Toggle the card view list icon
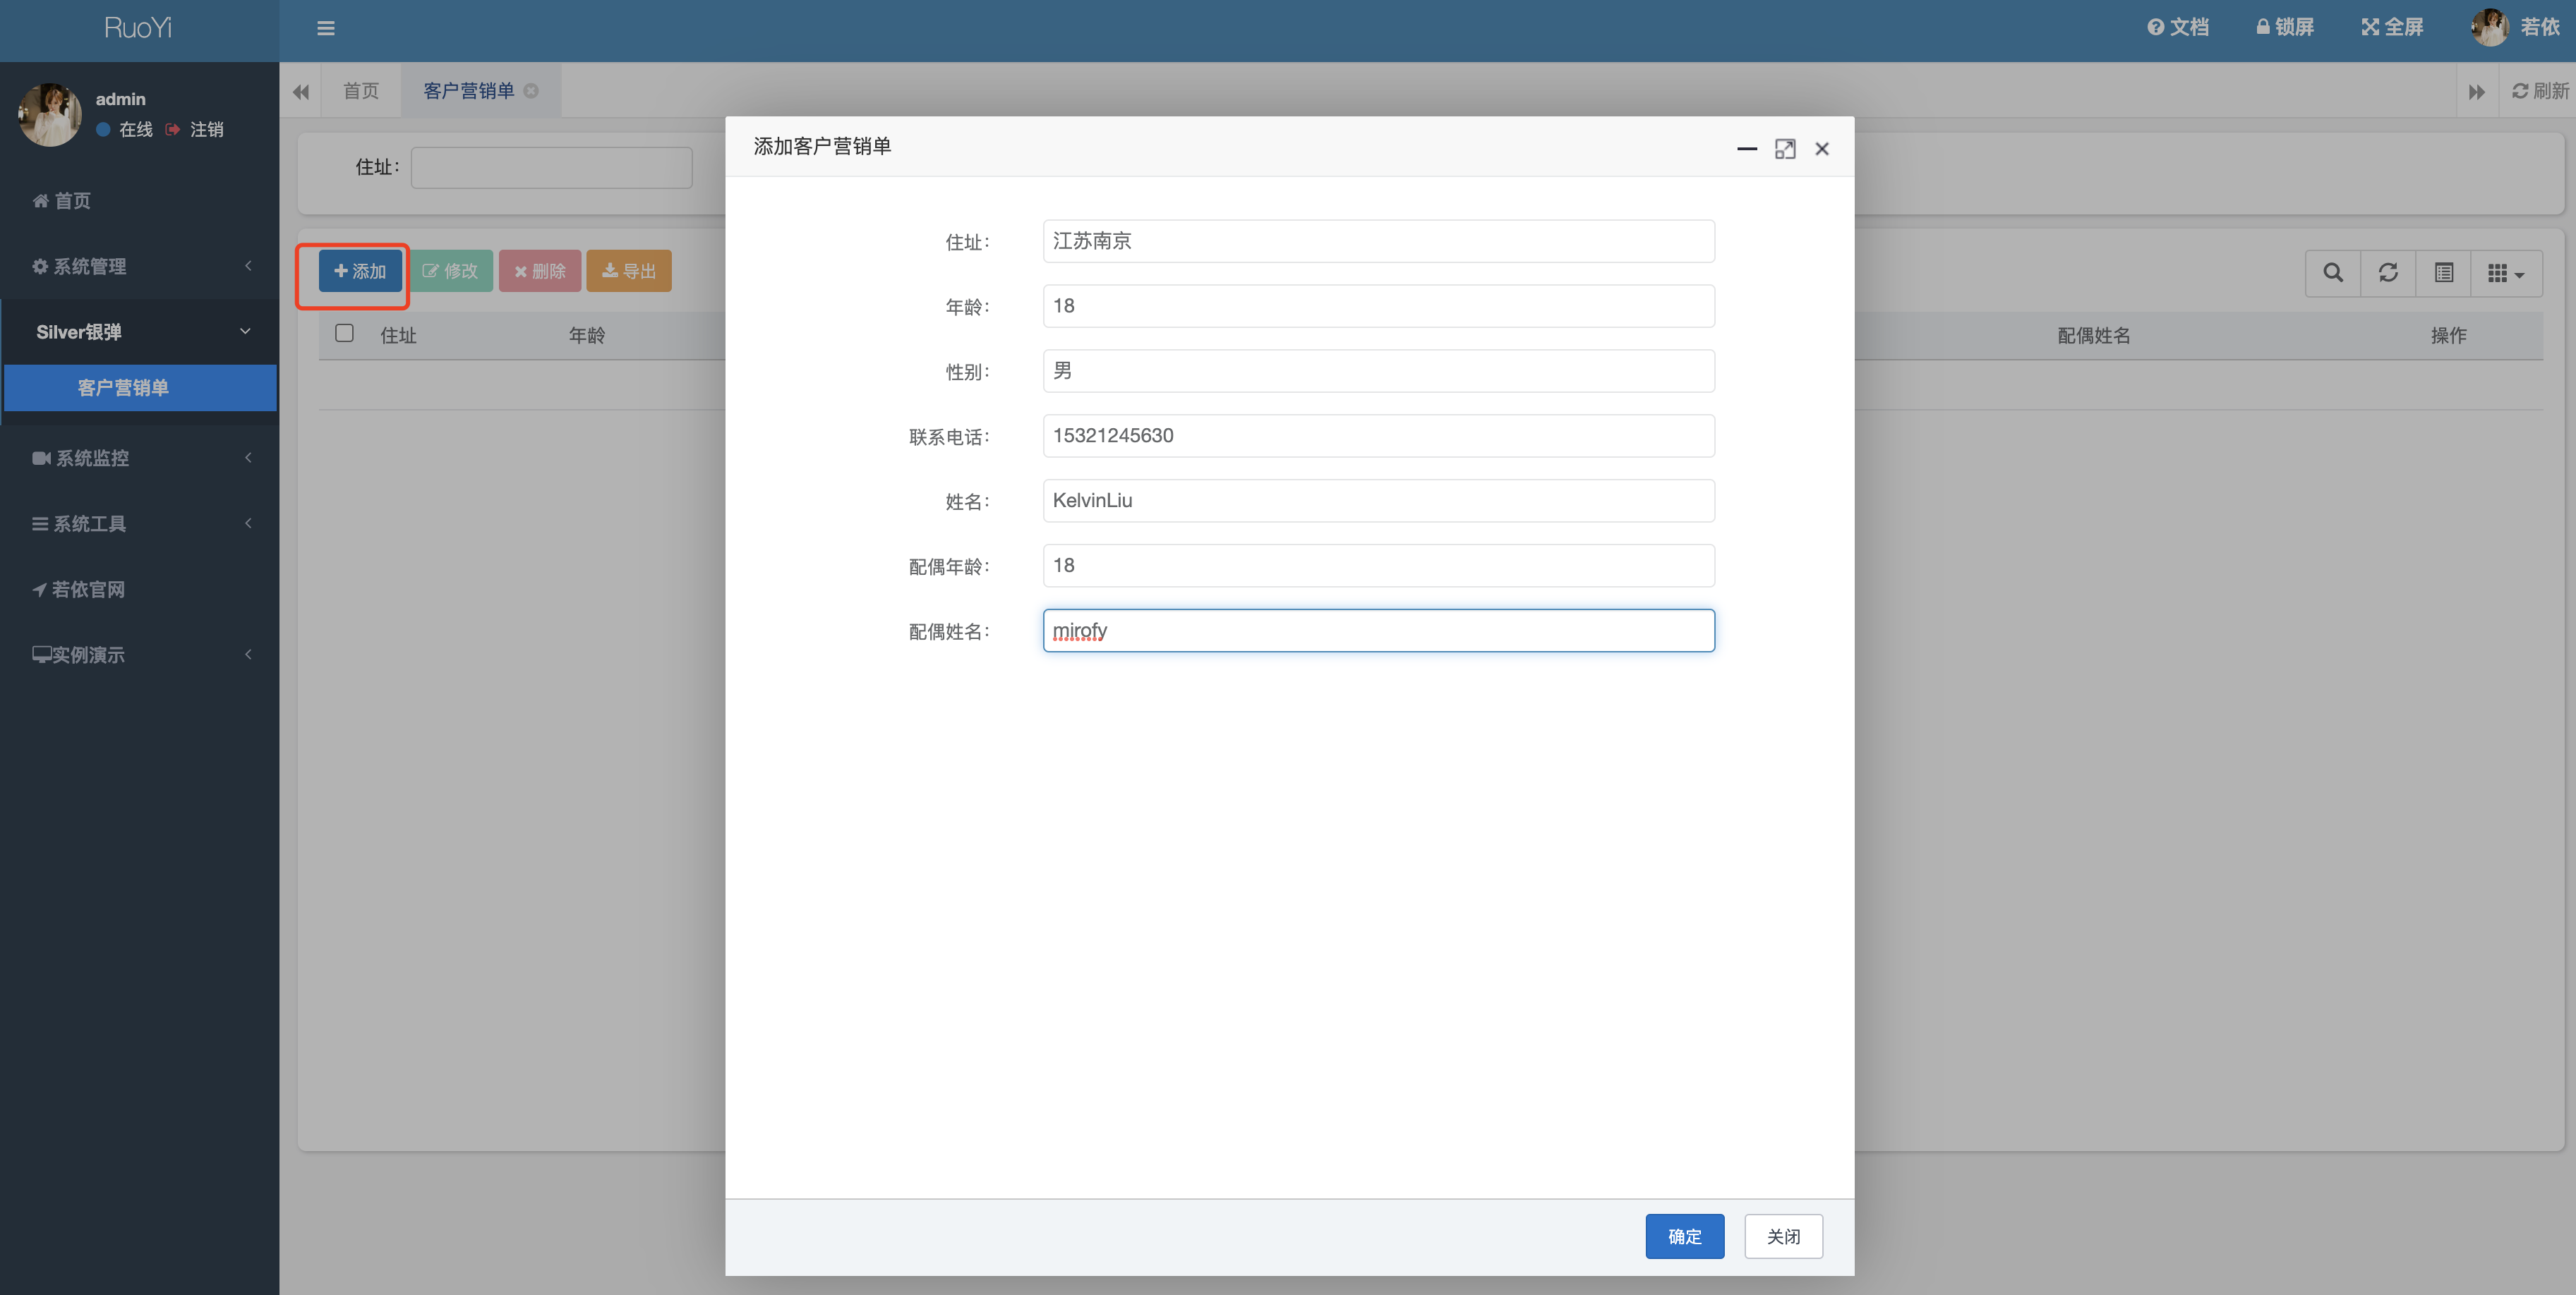Image resolution: width=2576 pixels, height=1295 pixels. pos(2443,273)
